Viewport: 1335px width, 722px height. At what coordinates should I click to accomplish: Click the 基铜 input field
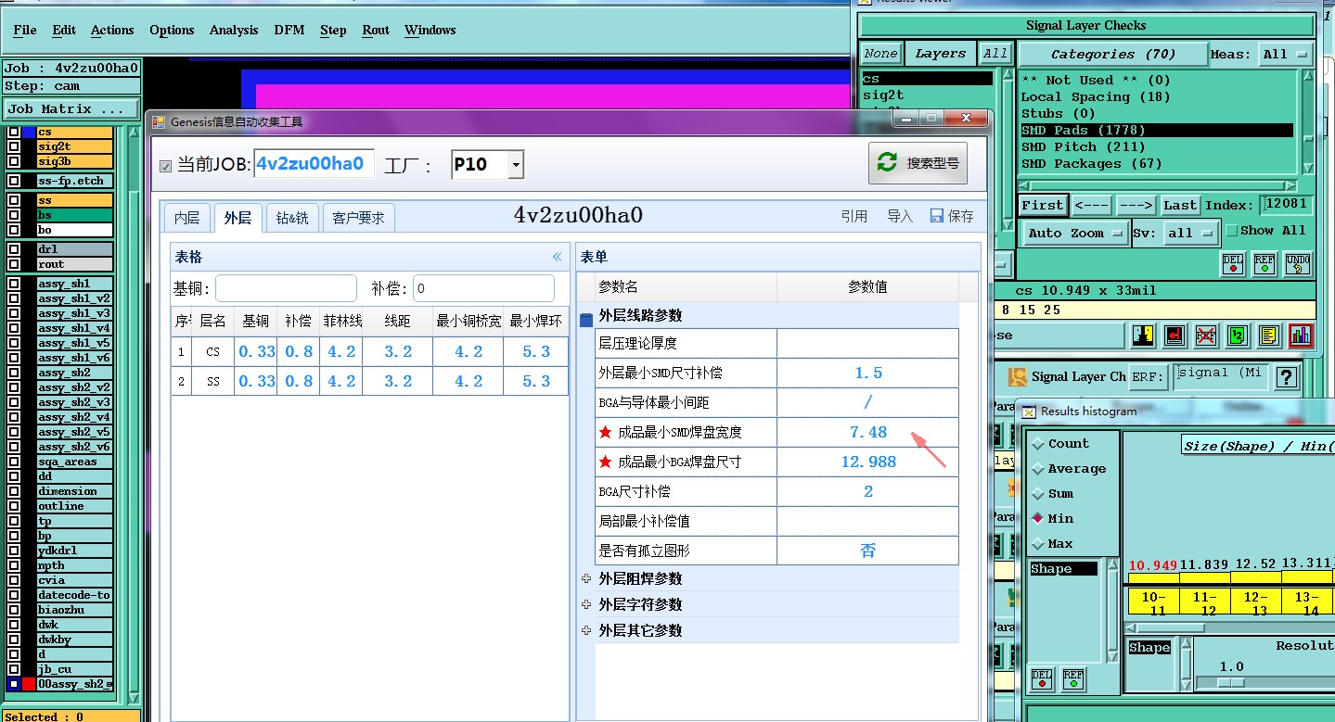286,288
